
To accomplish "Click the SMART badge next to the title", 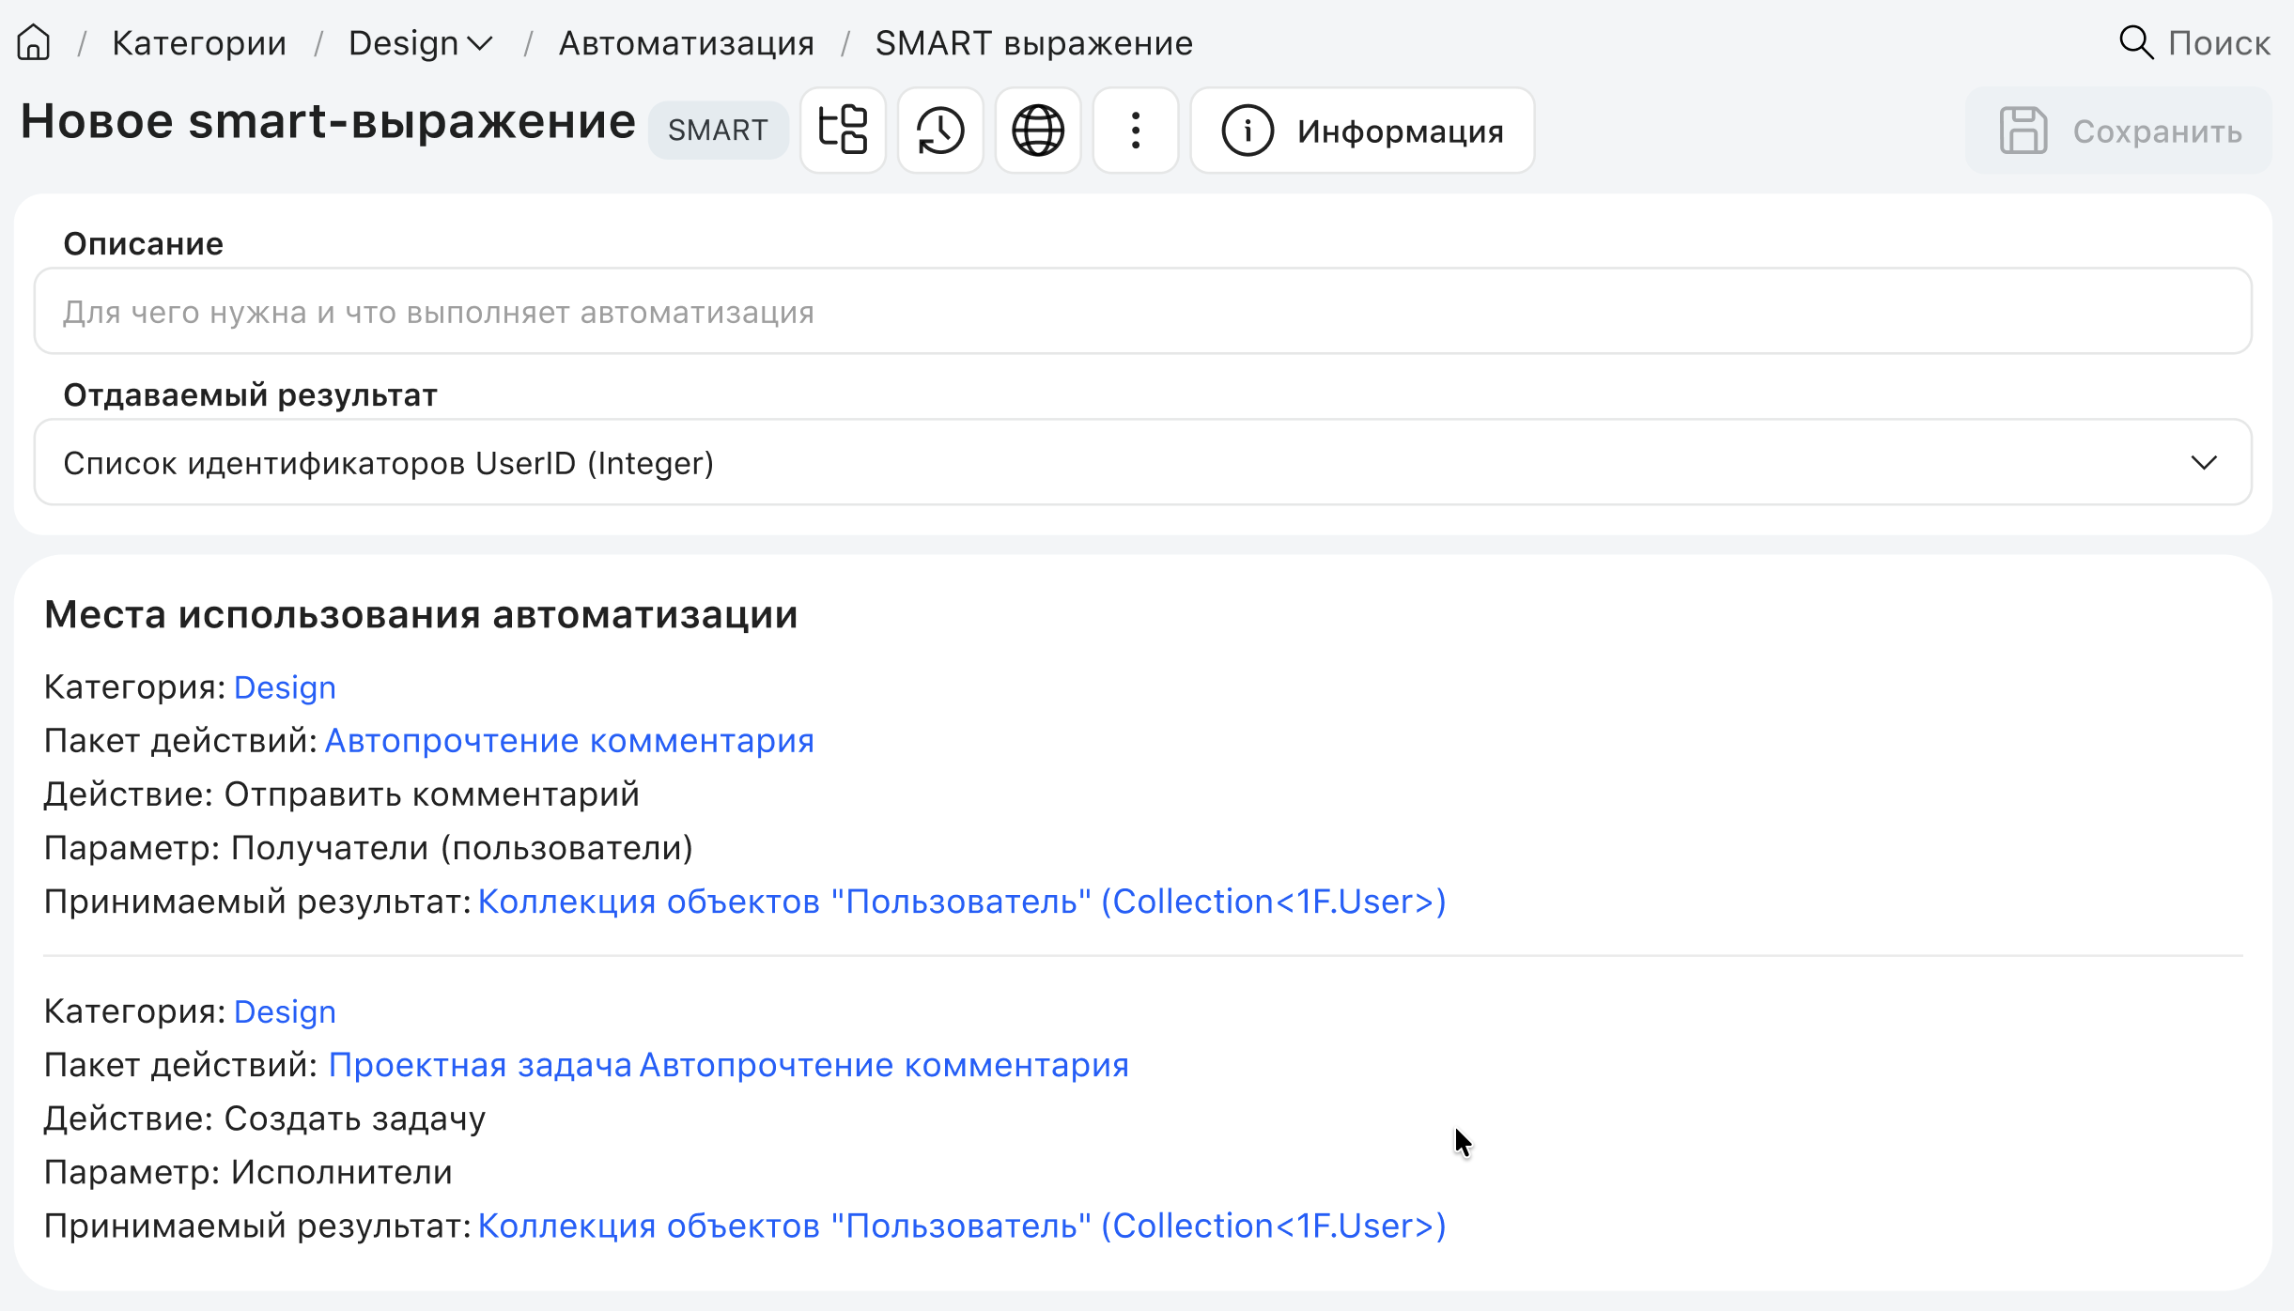I will pyautogui.click(x=718, y=130).
